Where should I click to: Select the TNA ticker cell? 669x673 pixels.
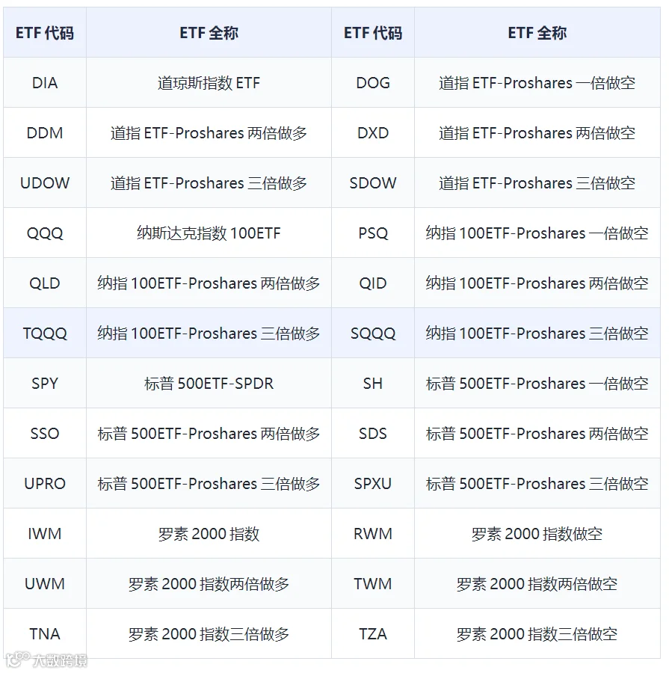click(x=45, y=633)
